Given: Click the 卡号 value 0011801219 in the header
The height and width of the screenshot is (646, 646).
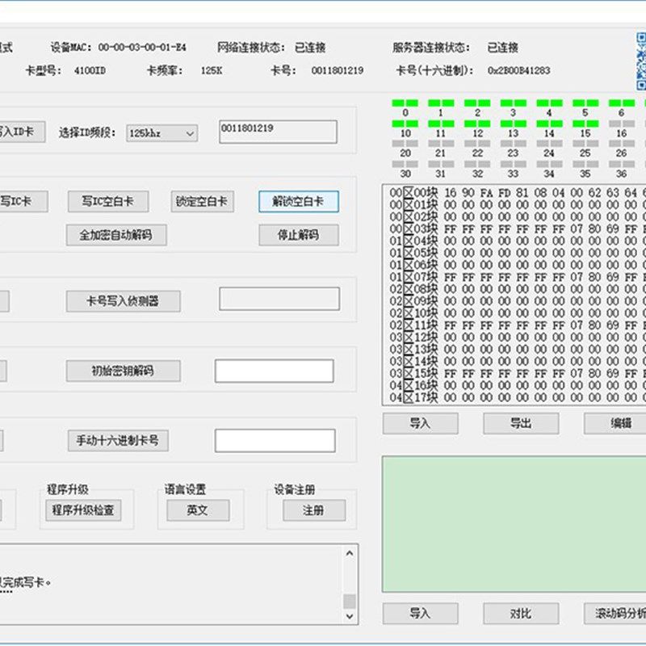Looking at the screenshot, I should point(338,71).
